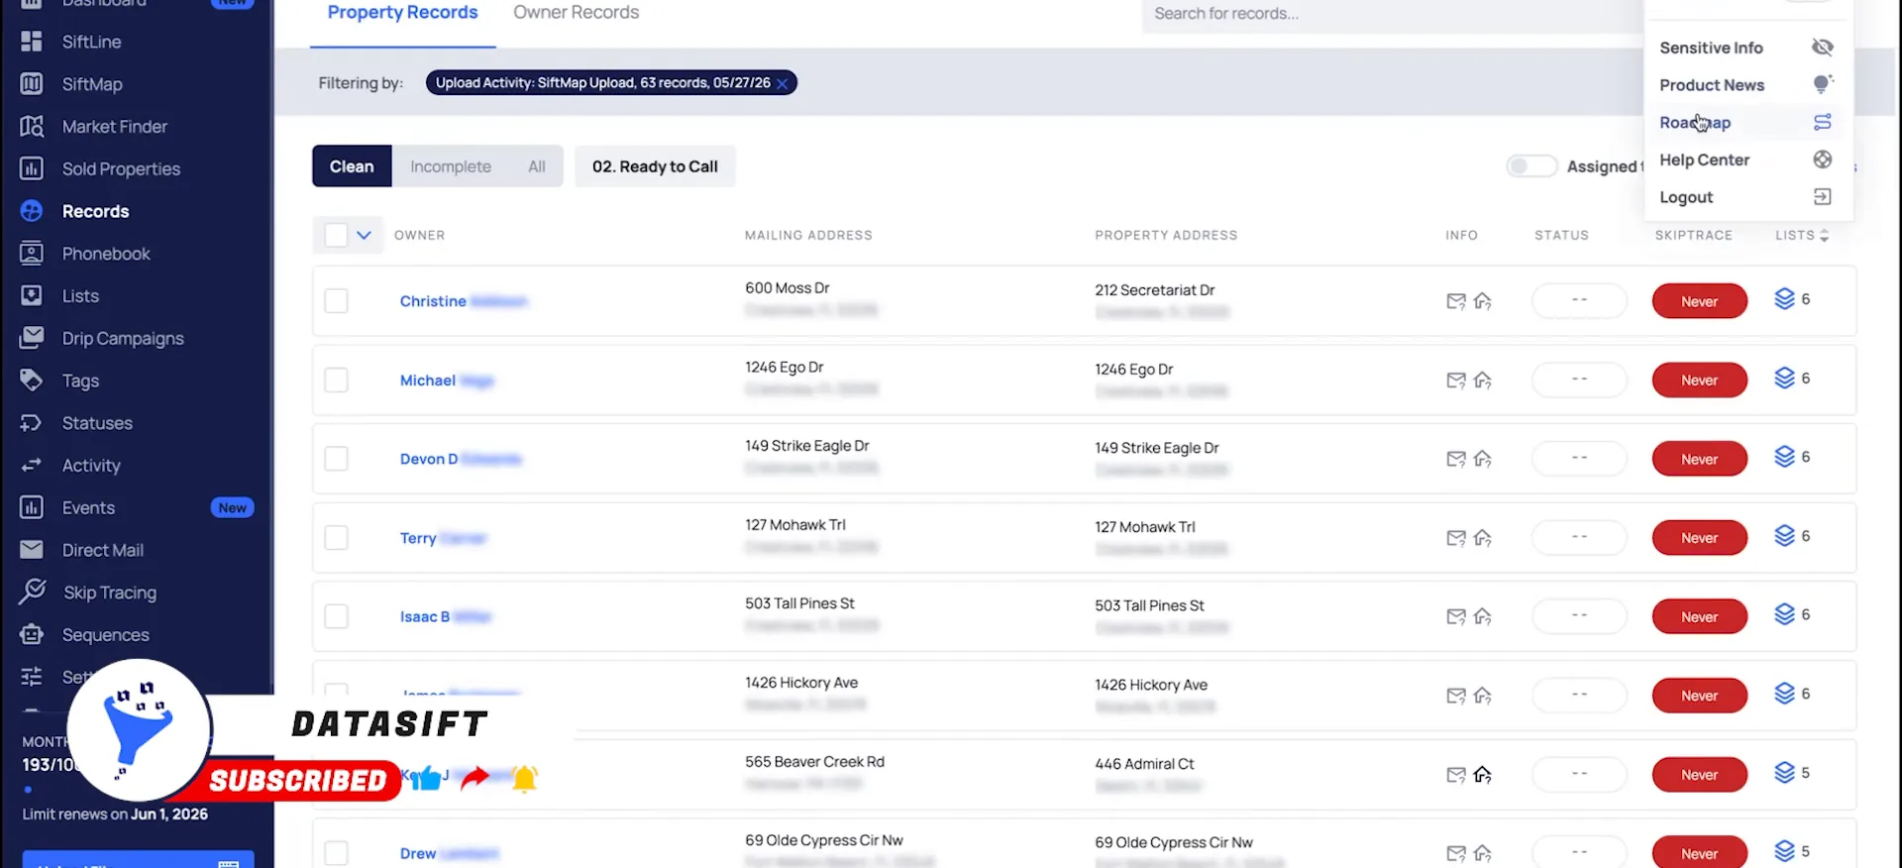Open Market Finder map icon
Viewport: 1902px width, 868px height.
tap(32, 127)
